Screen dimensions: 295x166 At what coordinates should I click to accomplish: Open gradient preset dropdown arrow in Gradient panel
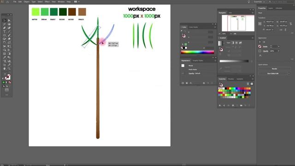pos(224,43)
